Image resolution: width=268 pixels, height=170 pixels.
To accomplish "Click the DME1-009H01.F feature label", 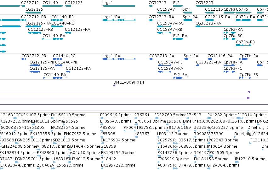I will point(129,82).
